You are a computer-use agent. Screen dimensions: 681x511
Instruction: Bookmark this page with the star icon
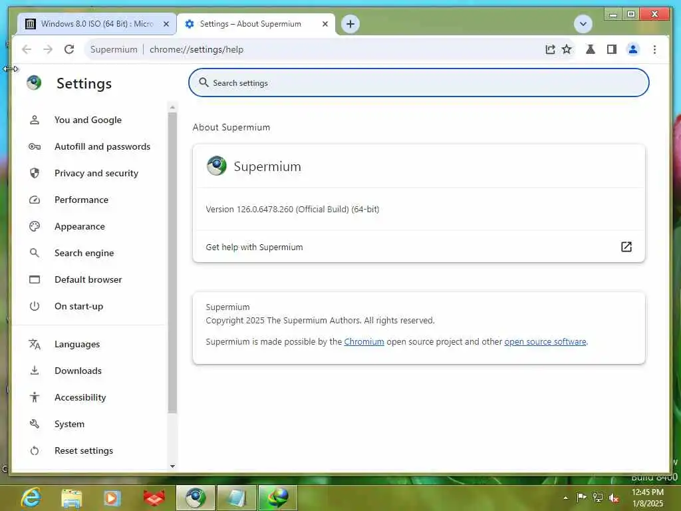pos(567,49)
